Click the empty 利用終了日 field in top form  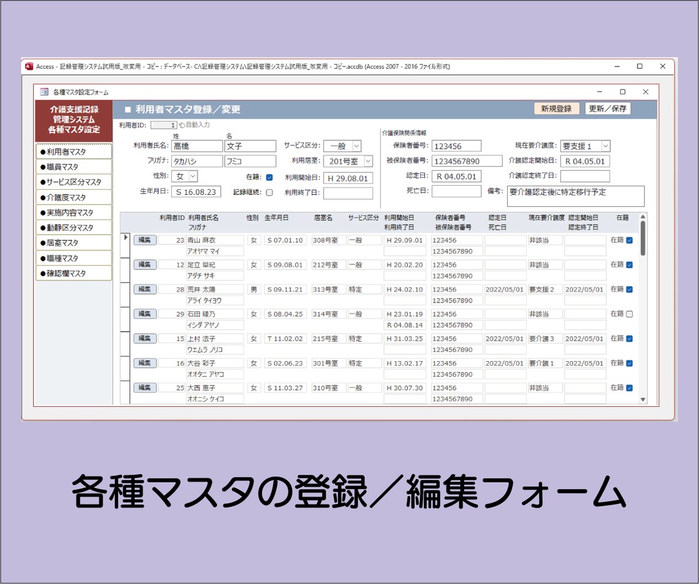(348, 194)
